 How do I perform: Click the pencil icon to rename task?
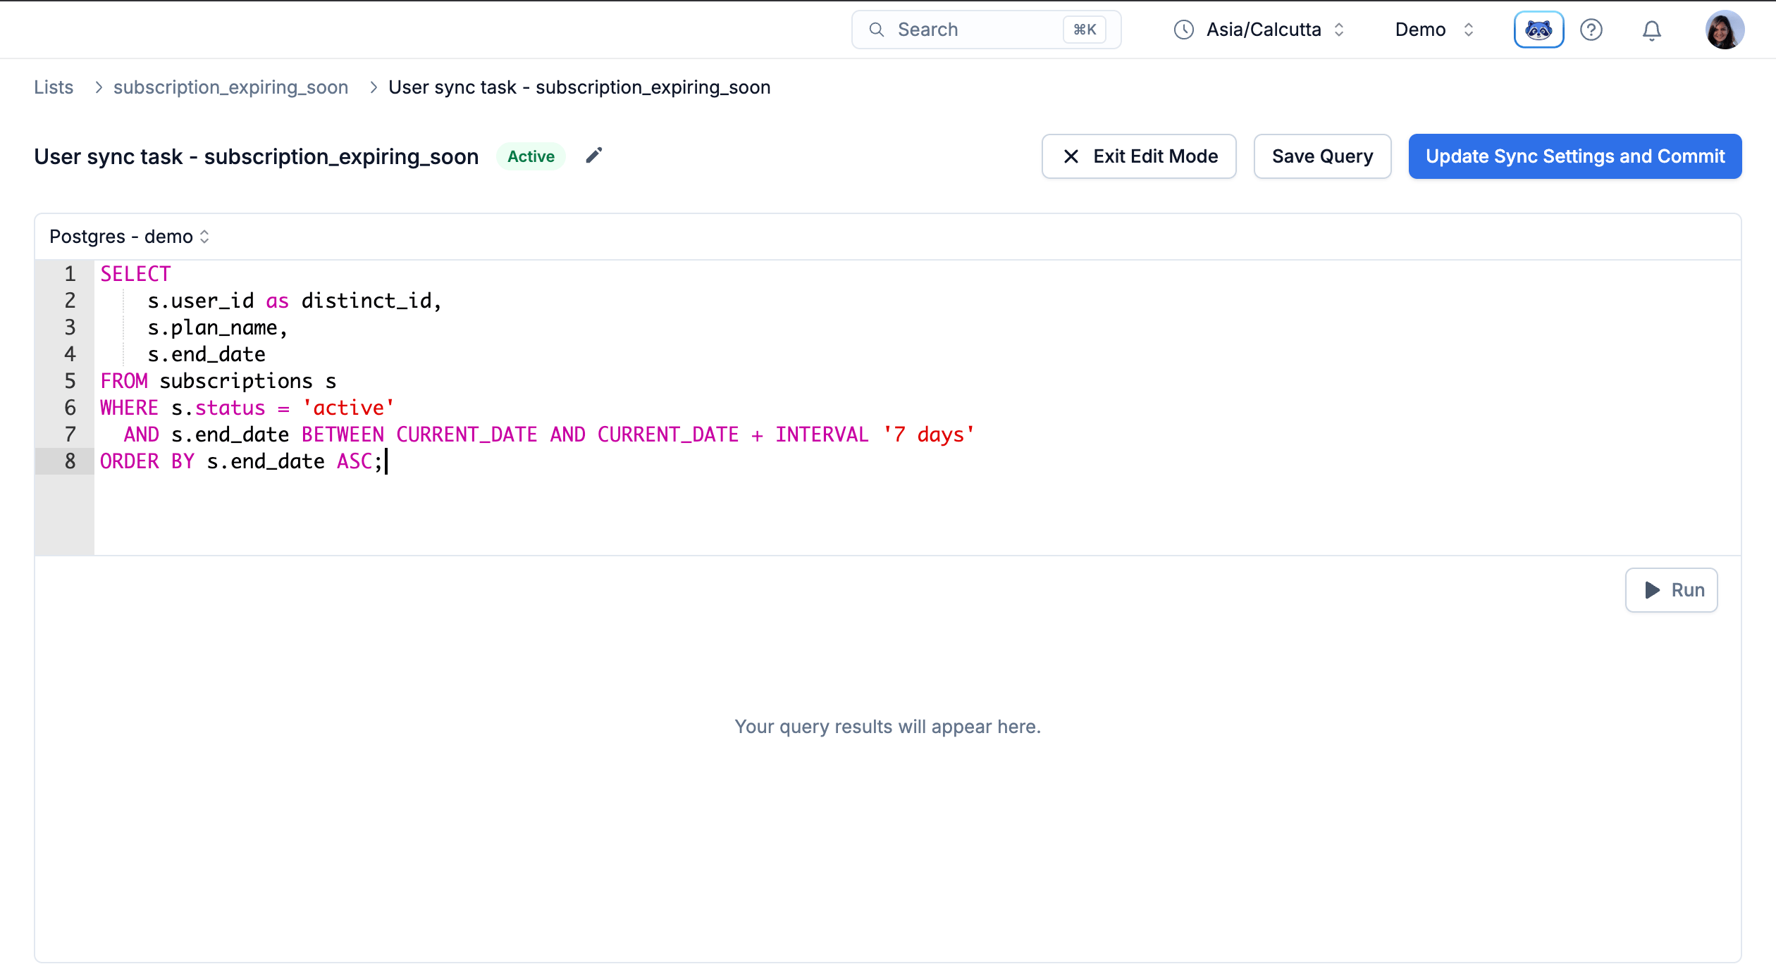(x=594, y=156)
